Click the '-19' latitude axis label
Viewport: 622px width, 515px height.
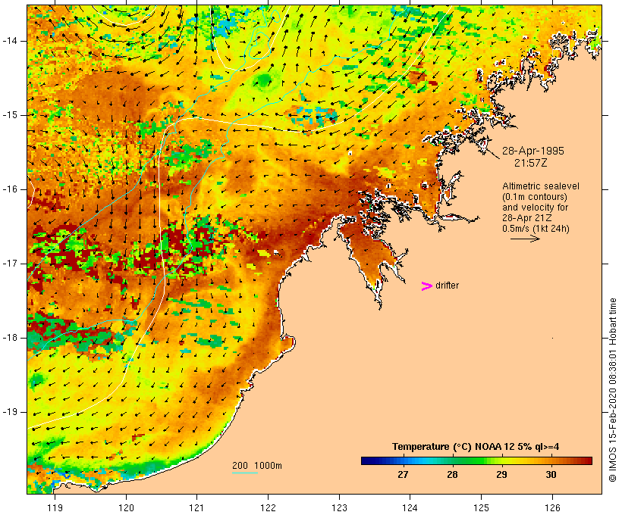tap(10, 413)
